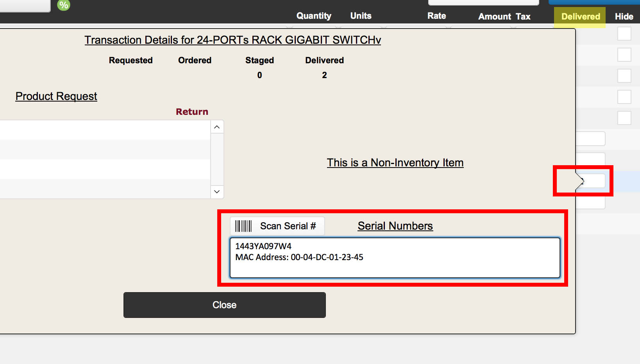
Task: Click the Serial Numbers heading link
Action: [x=395, y=226]
